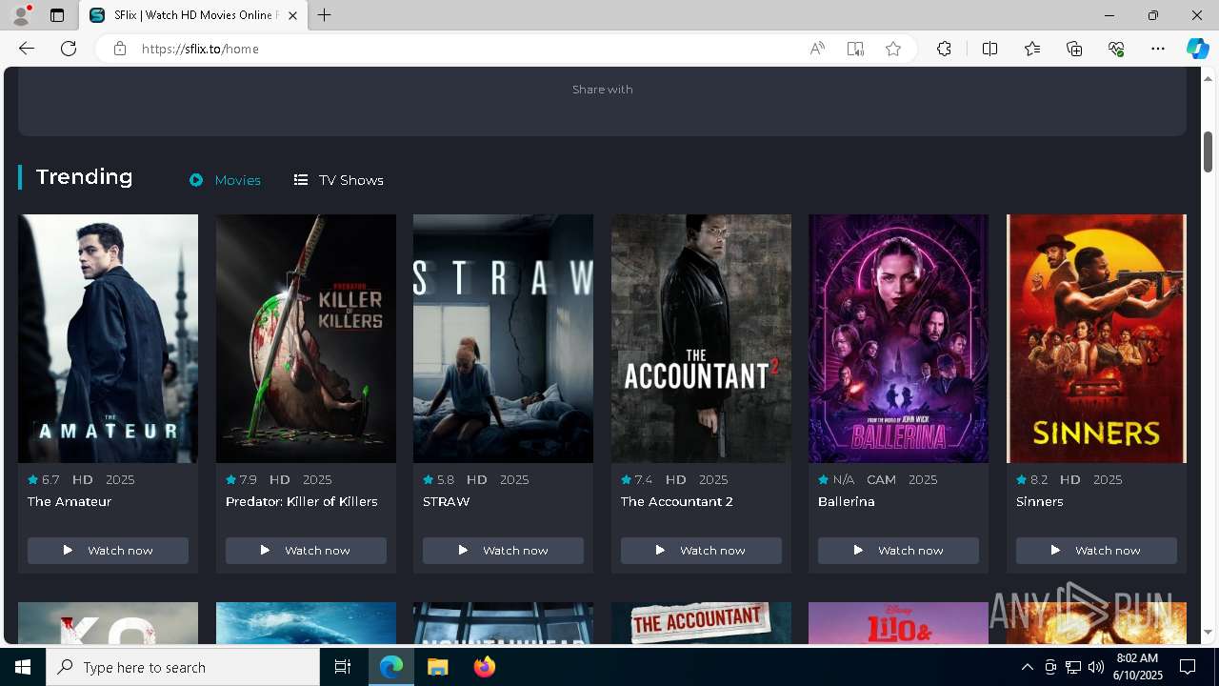Open the profile avatar icon
Viewport: 1219px width, 686px height.
[21, 15]
